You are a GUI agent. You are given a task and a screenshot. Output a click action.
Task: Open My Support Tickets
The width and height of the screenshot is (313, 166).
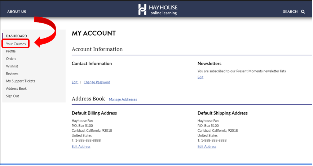21,81
